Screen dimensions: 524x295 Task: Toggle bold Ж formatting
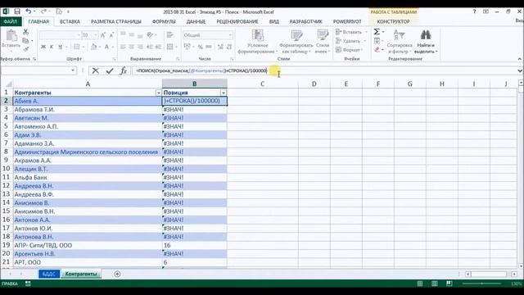tap(43, 47)
